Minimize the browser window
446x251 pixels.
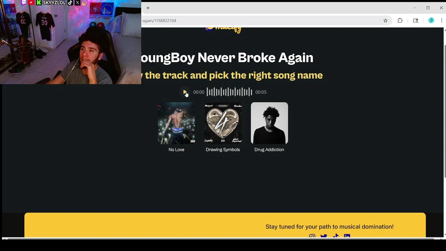(415, 8)
